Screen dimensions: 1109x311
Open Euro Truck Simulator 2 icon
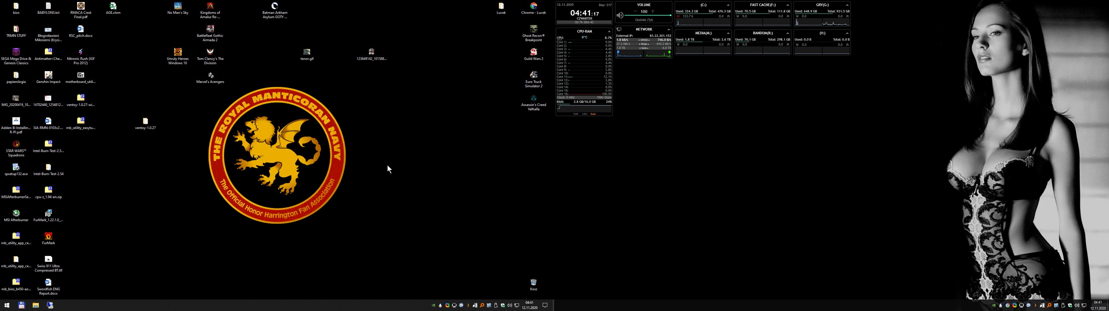tap(533, 75)
